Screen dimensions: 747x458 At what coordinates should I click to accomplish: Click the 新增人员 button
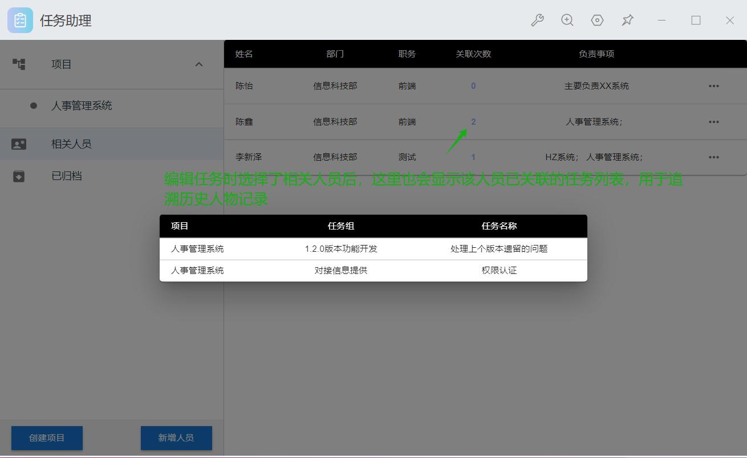coord(176,437)
